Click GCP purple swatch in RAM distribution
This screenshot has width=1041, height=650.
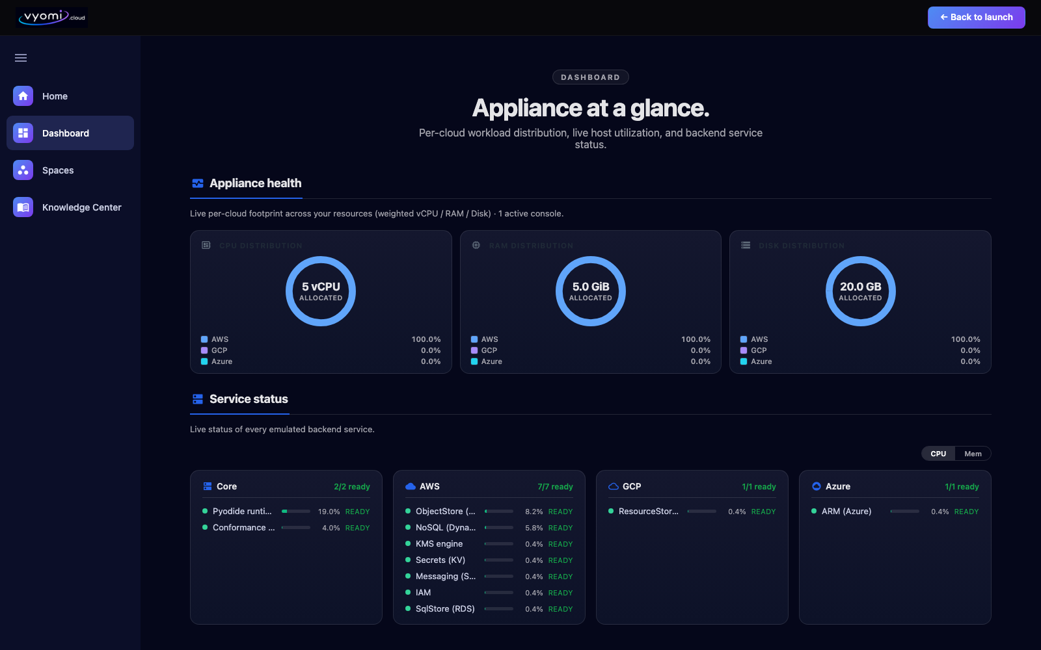click(474, 350)
